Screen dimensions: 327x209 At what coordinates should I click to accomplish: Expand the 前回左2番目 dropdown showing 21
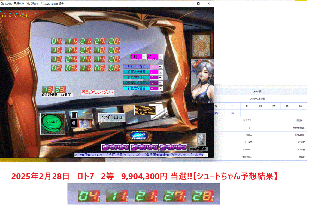[x=160, y=72]
